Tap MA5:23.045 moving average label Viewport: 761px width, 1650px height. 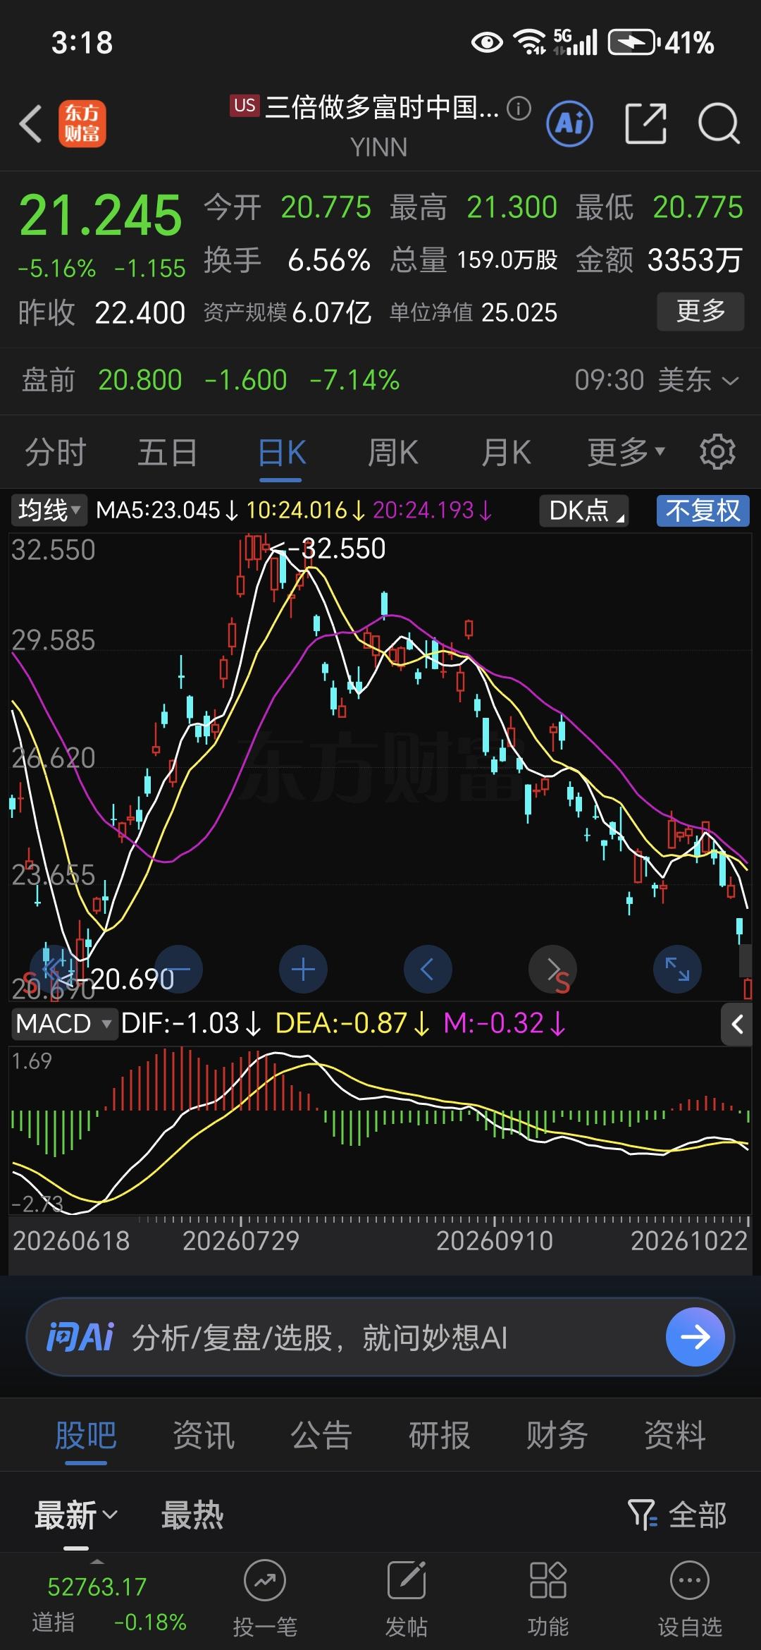point(167,510)
